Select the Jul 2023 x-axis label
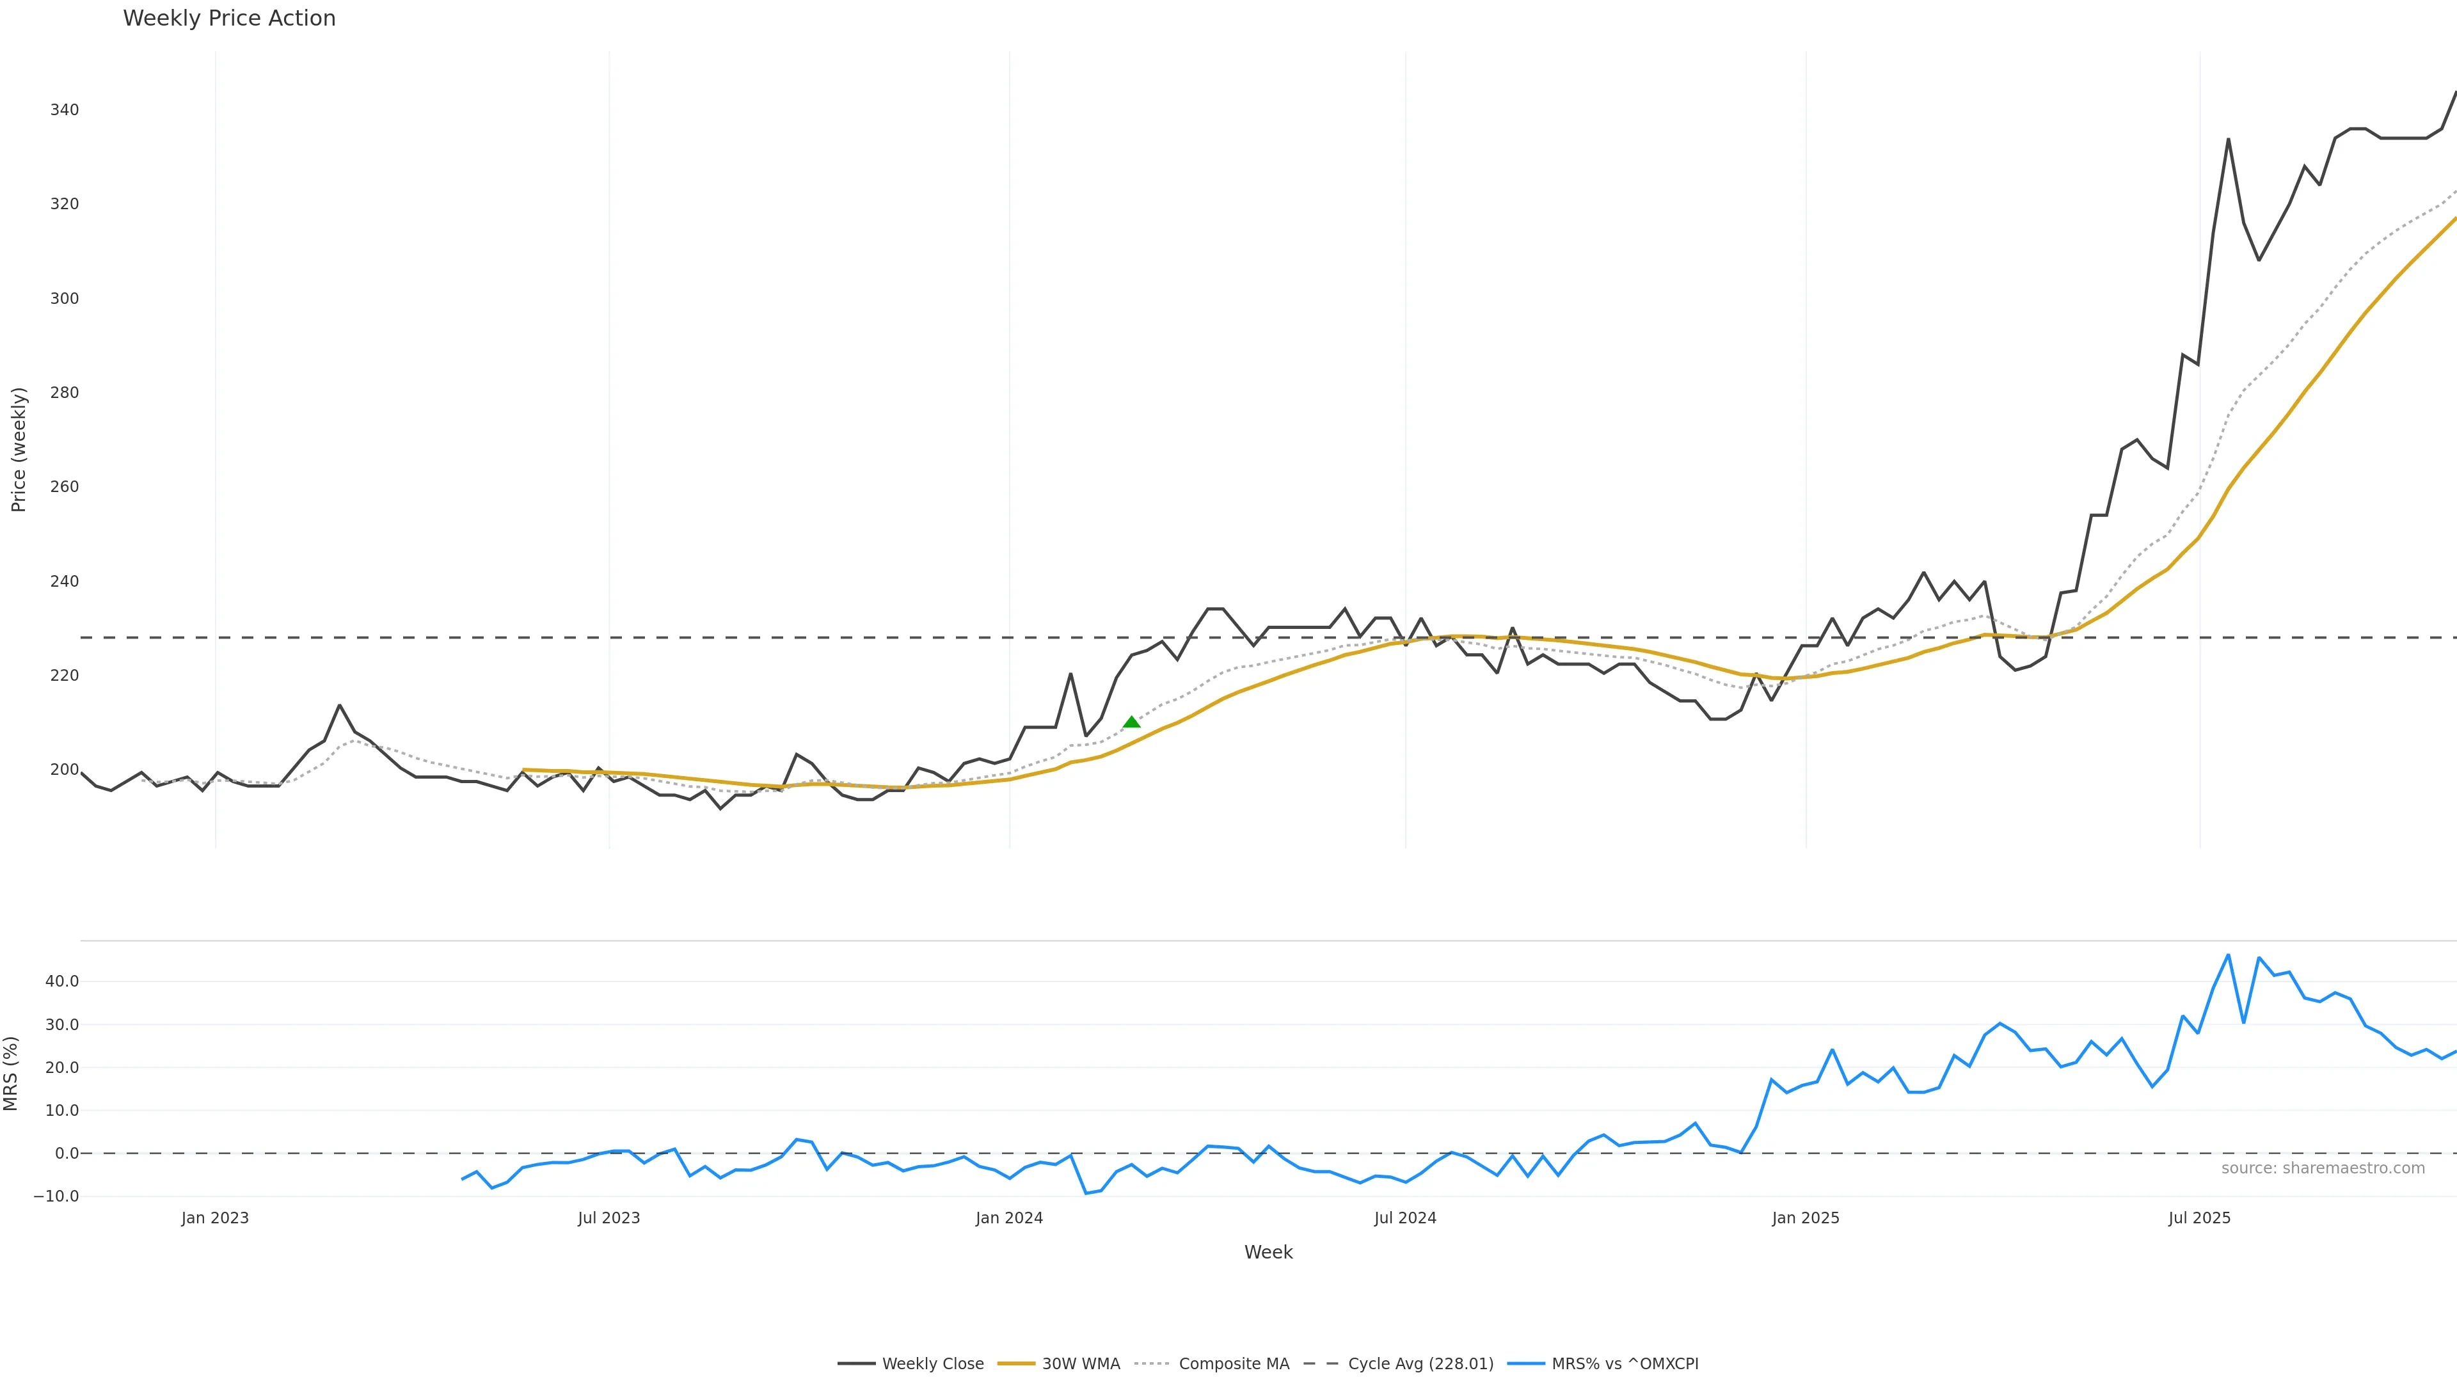 [x=608, y=1218]
